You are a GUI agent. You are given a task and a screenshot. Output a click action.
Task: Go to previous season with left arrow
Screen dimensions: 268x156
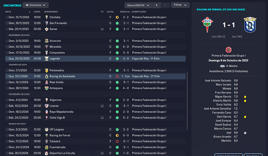pos(157,5)
